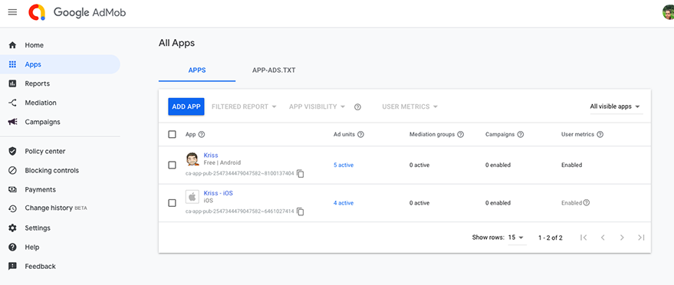This screenshot has height=285, width=674.
Task: Click help icon next to User metrics header
Action: [x=600, y=134]
